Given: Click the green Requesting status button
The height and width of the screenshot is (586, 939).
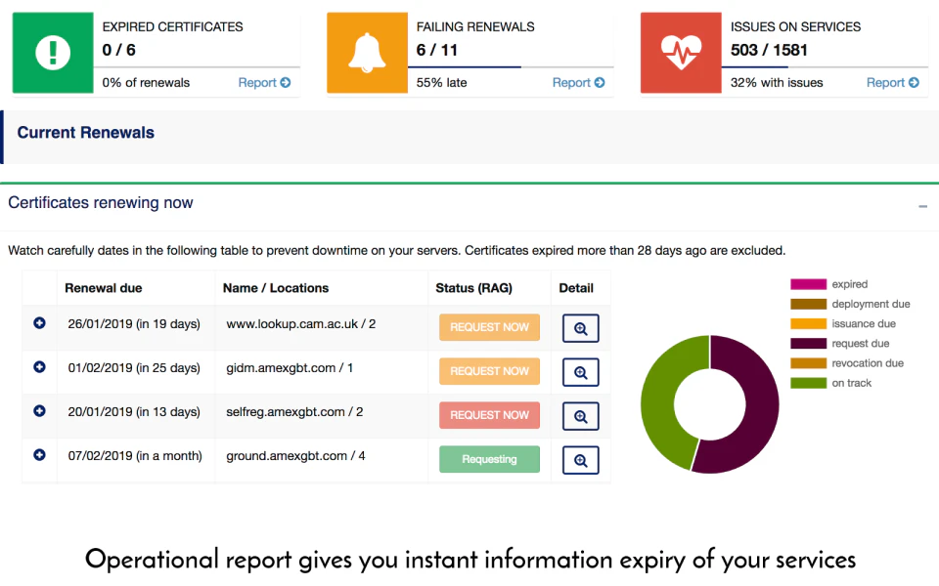Looking at the screenshot, I should click(x=489, y=459).
